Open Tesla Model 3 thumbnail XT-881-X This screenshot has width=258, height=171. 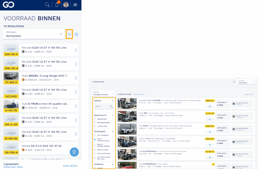(x=11, y=78)
